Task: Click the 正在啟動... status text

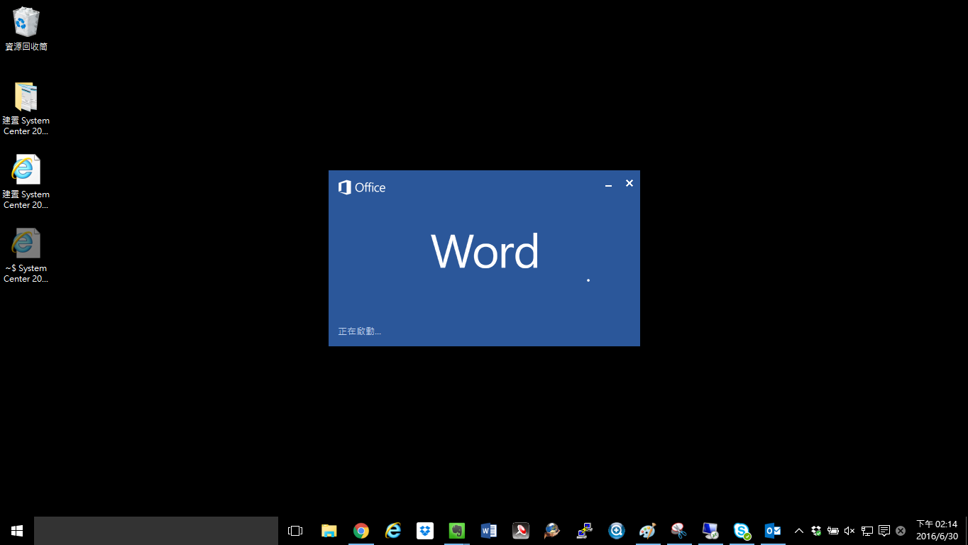Action: [x=359, y=331]
